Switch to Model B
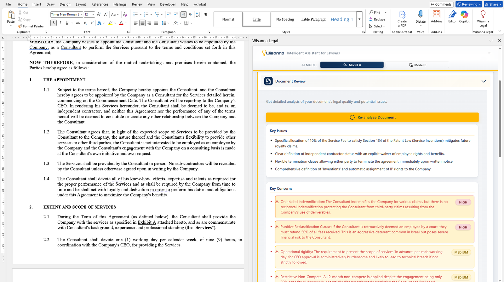504x282 pixels. pos(417,65)
